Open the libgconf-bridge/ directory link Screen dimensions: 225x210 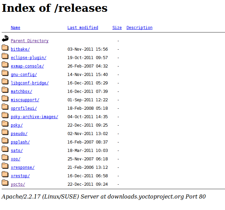pos(30,83)
